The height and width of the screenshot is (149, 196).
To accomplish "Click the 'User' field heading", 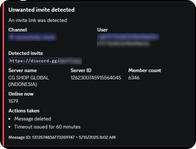I will click(102, 30).
